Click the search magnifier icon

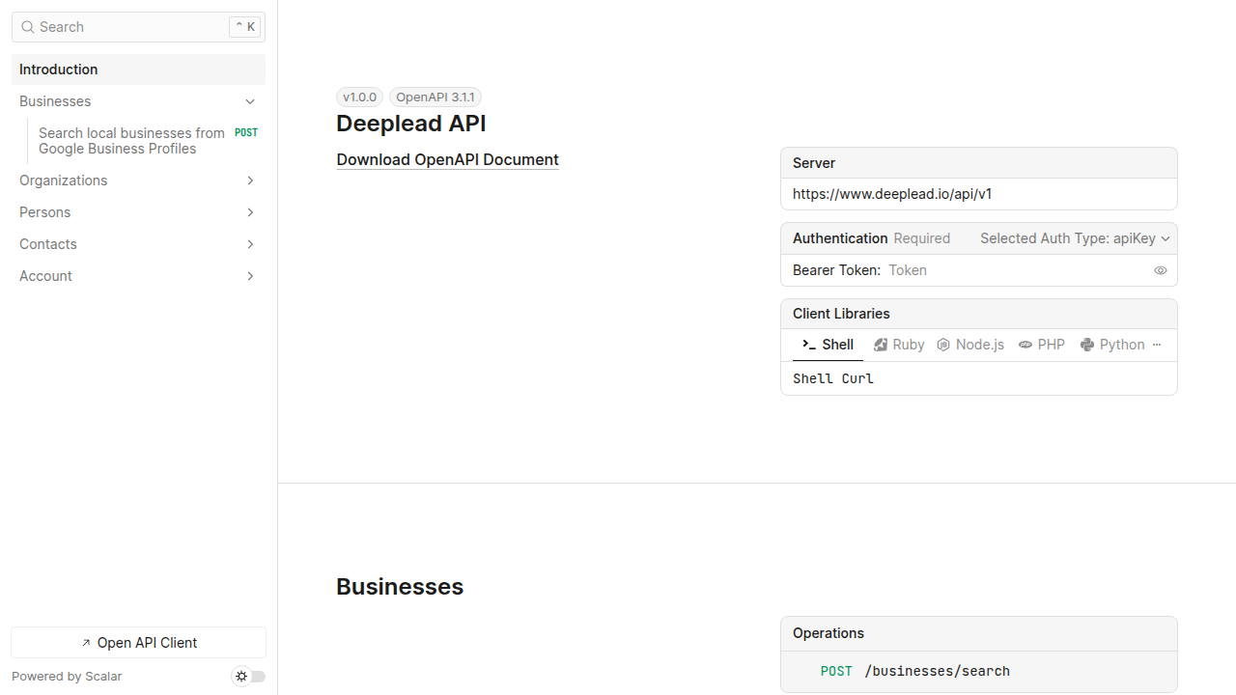(x=28, y=27)
